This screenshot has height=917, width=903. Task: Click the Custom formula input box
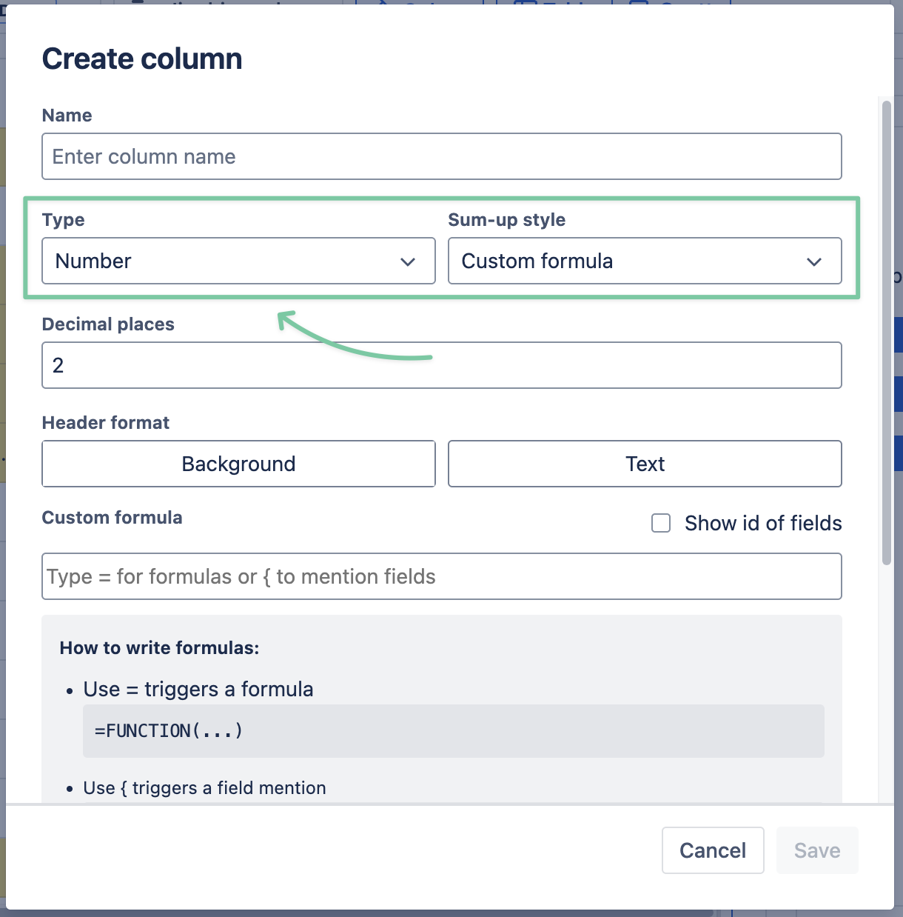point(441,576)
